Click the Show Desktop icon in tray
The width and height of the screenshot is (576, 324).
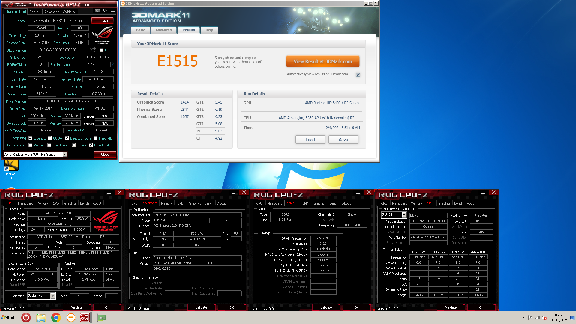[572, 318]
